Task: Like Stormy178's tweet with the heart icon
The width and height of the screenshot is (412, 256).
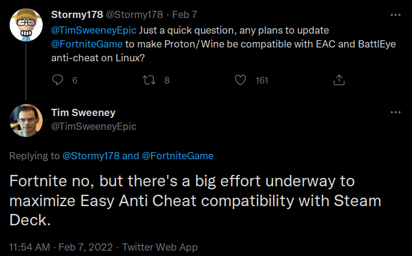Action: 241,80
